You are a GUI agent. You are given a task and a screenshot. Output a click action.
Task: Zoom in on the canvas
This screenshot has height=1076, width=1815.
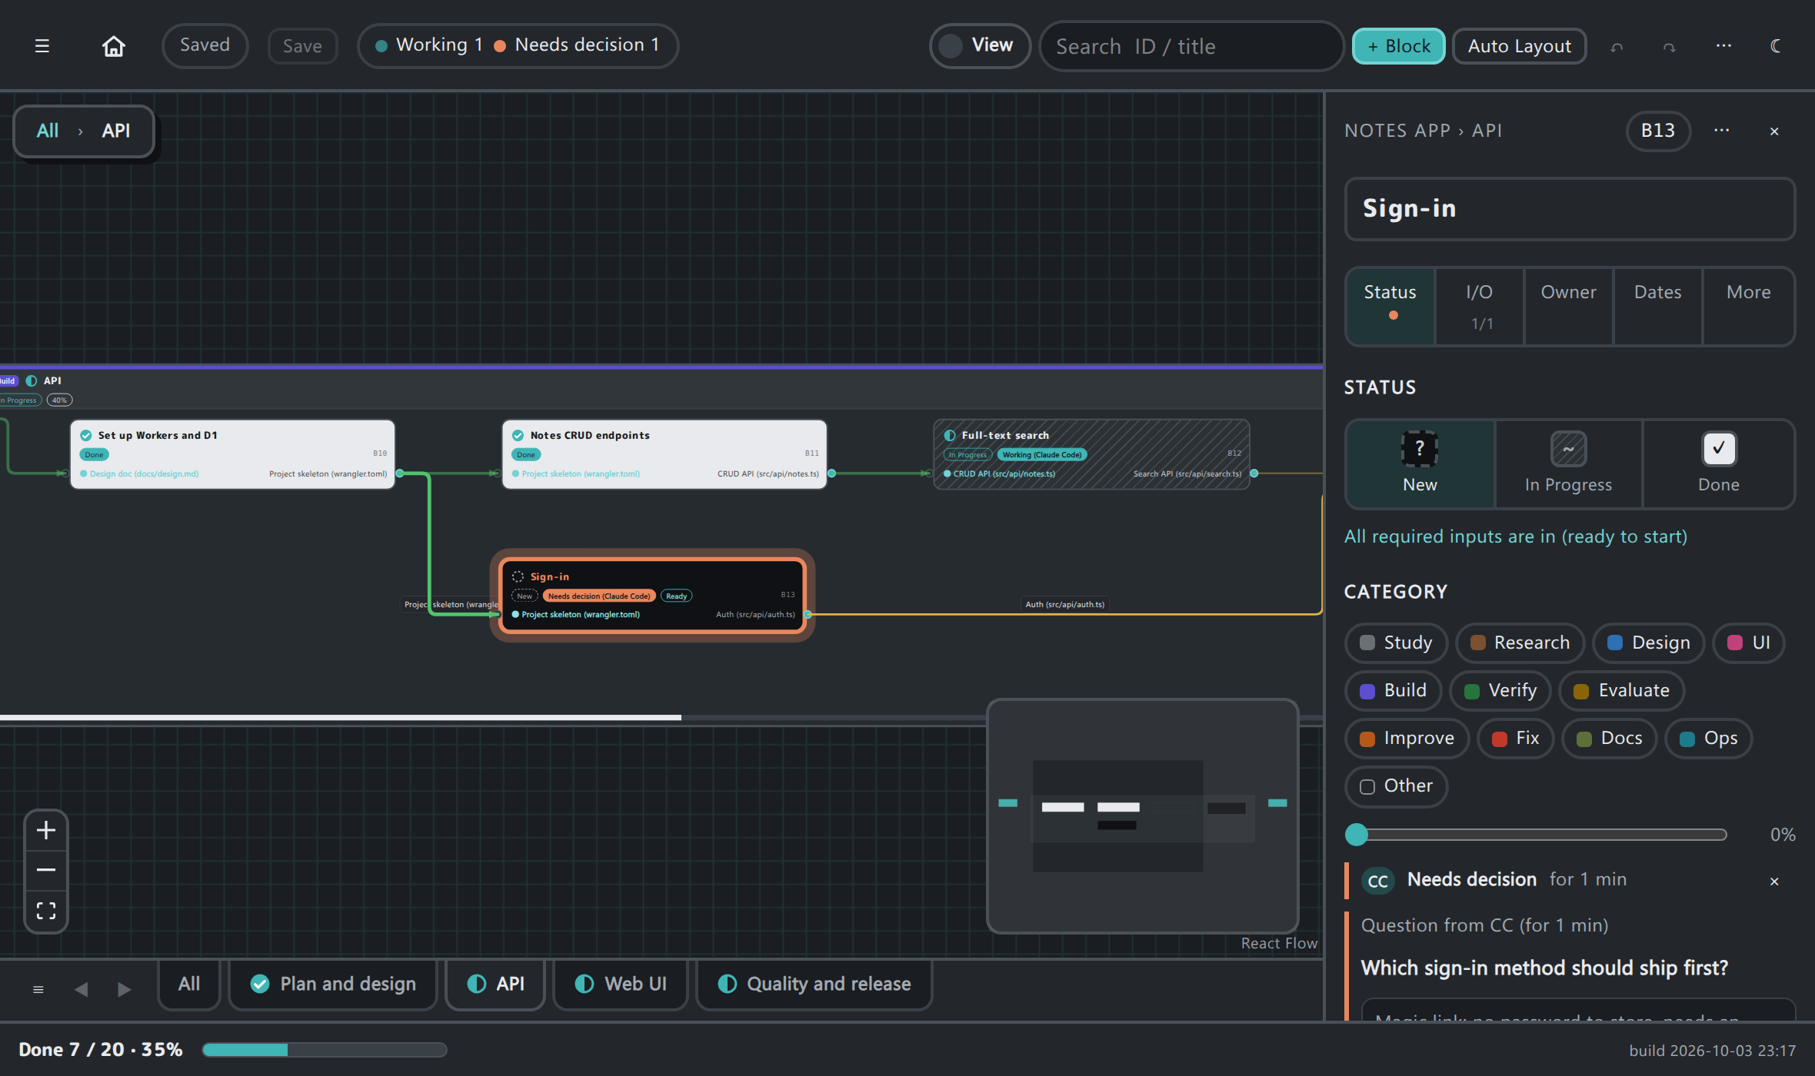[x=46, y=830]
